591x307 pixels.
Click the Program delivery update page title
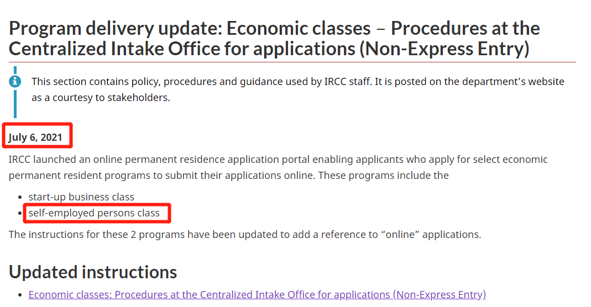pos(274,39)
